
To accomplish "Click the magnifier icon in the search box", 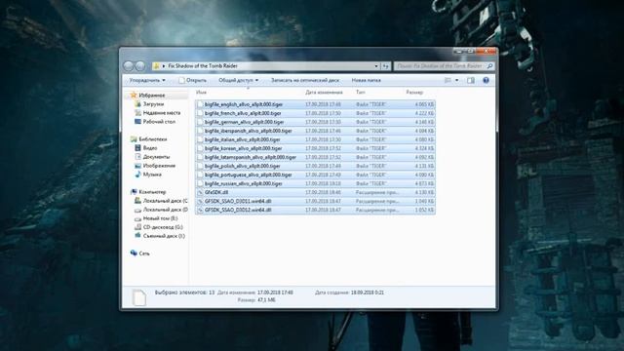I will click(489, 66).
